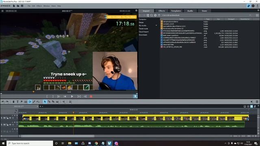The height and width of the screenshot is (146, 260).
Task: Select Travel route in Import sidebar
Action: point(143,29)
